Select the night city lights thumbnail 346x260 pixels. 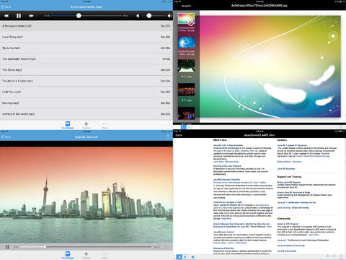click(186, 90)
